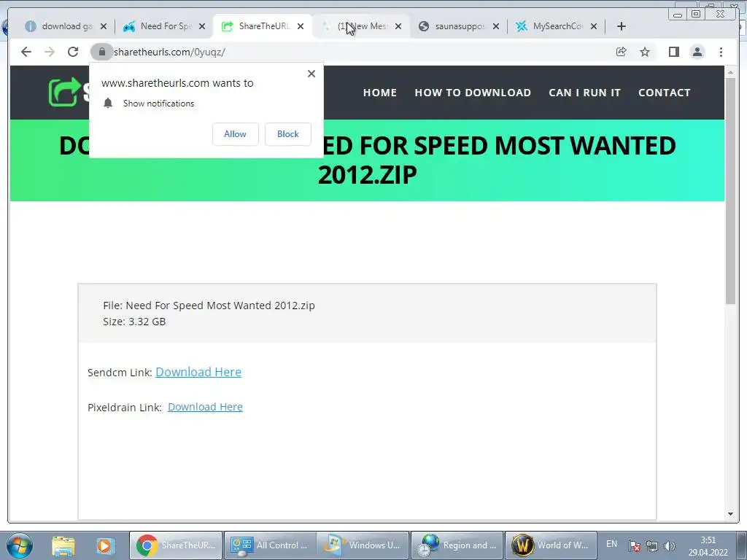The image size is (747, 560).
Task: Open the CONTACT page
Action: coord(664,93)
